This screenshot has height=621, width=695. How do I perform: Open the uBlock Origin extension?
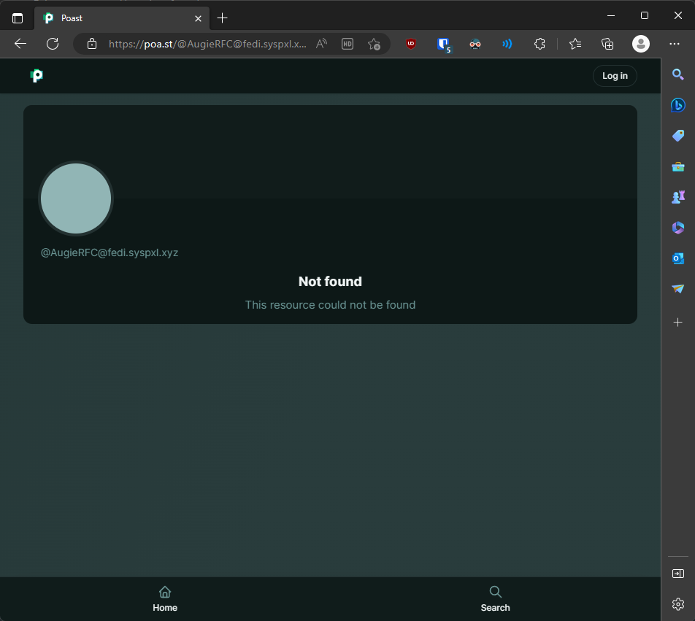411,44
